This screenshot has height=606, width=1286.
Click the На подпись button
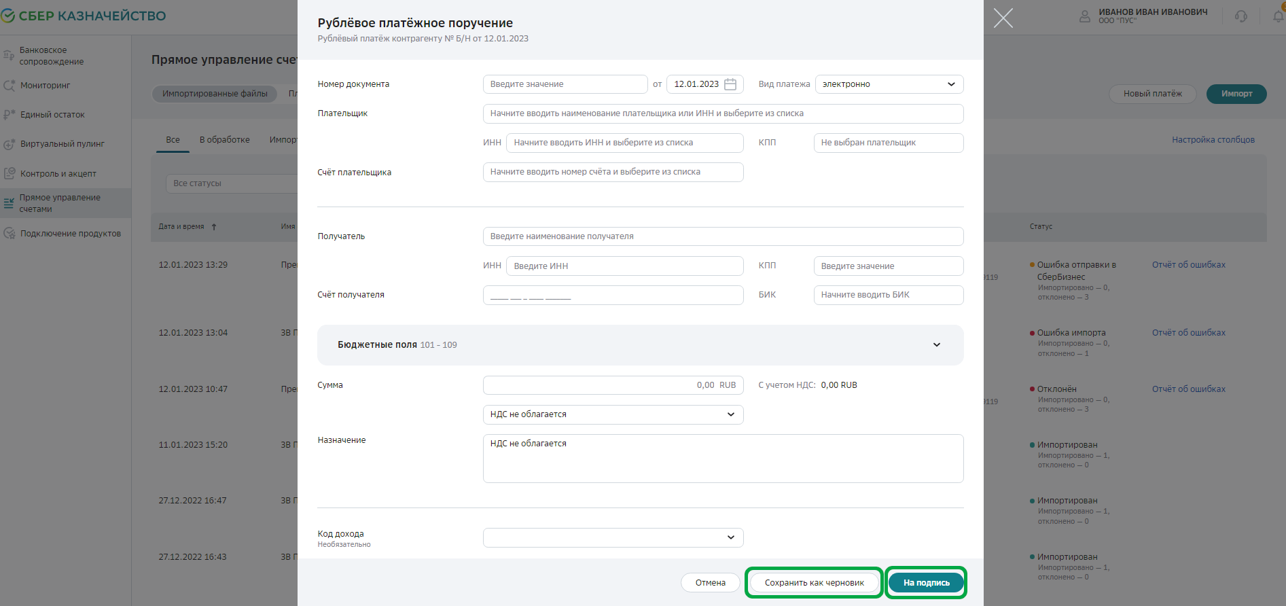926,583
